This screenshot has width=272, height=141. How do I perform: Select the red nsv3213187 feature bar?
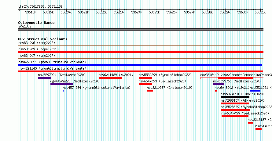click(250, 123)
